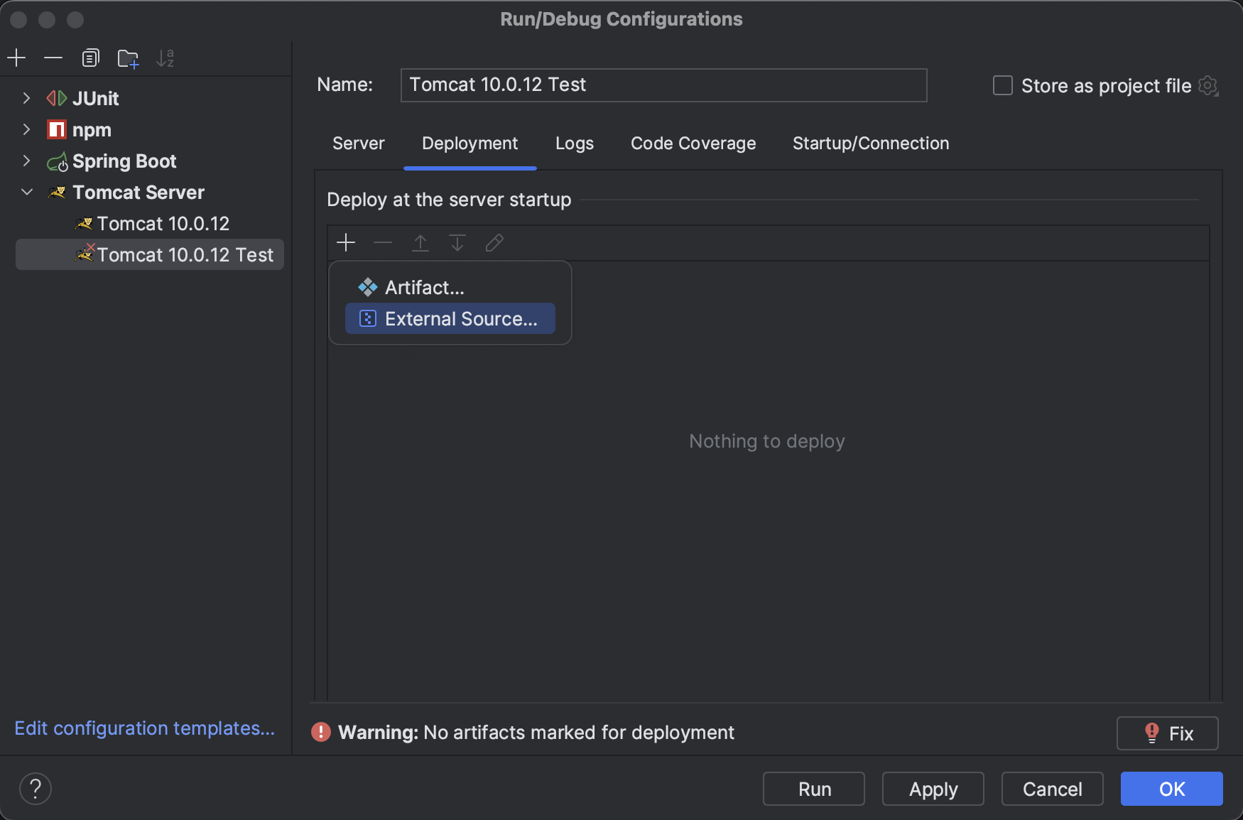Image resolution: width=1243 pixels, height=820 pixels.
Task: Click the Remove Configuration minus icon
Action: (53, 58)
